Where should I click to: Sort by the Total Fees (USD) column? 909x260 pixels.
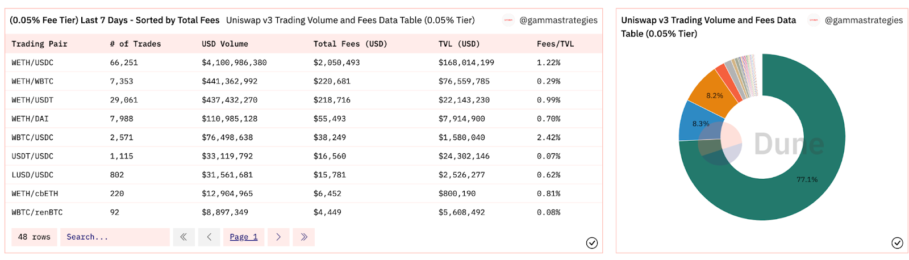350,44
